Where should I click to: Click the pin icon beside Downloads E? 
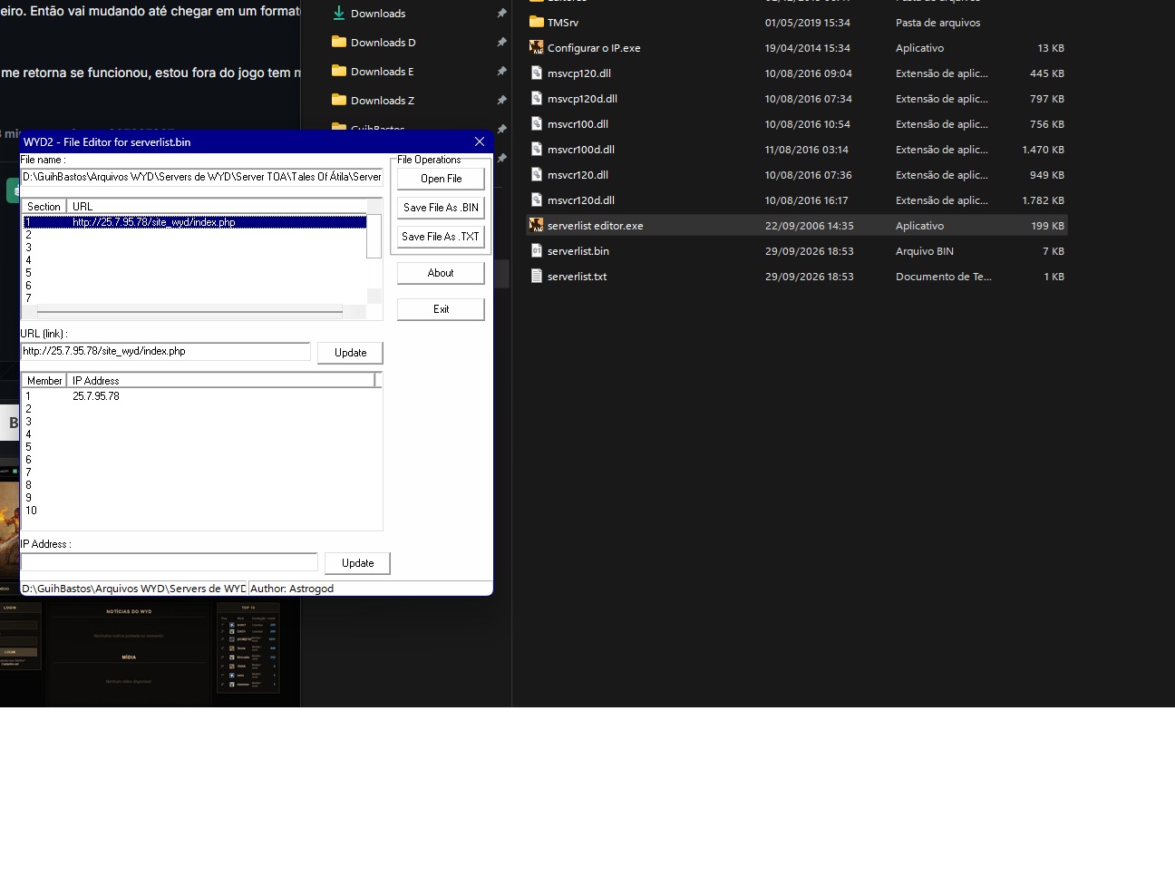point(501,72)
